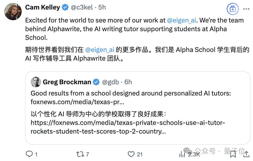Click Greg Brockman's avatar in quoted tweet
253x161 pixels.
point(36,82)
